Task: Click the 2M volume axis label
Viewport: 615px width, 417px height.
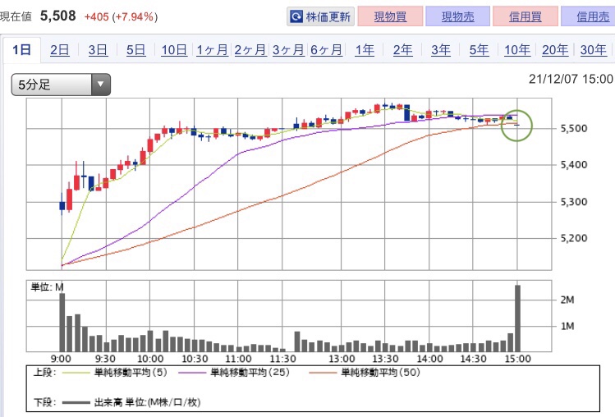Action: [x=567, y=300]
